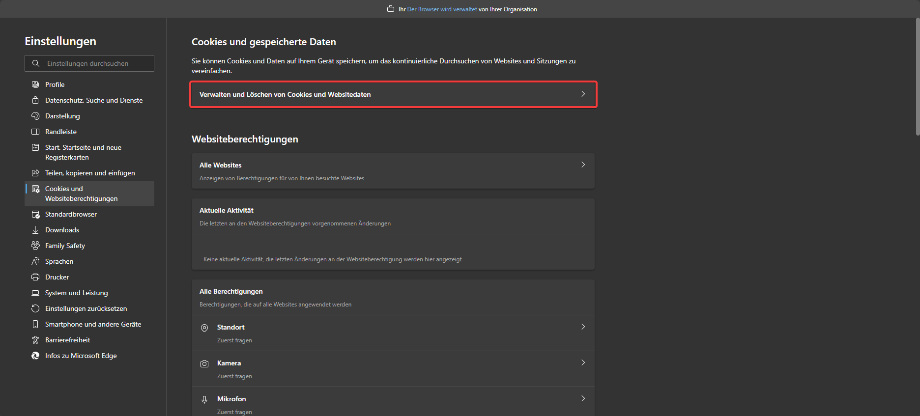920x416 pixels.
Task: Click the vertical page scrollbar
Action: point(917,76)
